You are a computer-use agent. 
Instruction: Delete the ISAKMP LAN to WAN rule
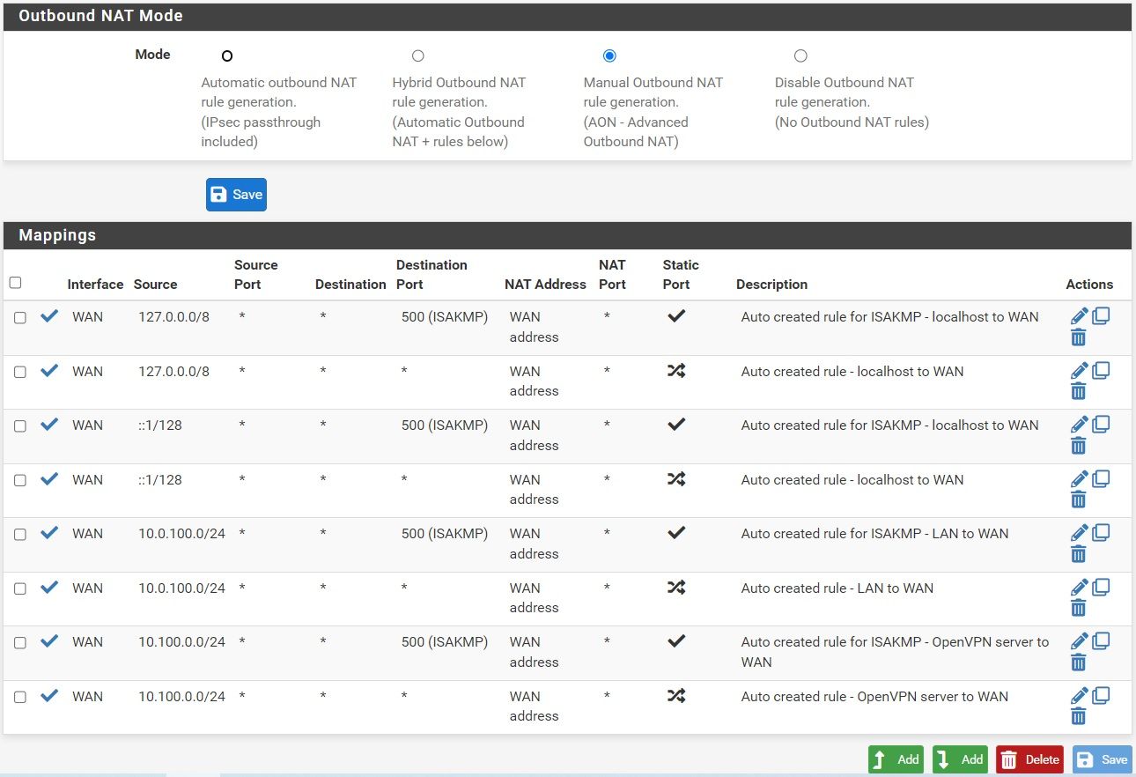(x=1079, y=554)
